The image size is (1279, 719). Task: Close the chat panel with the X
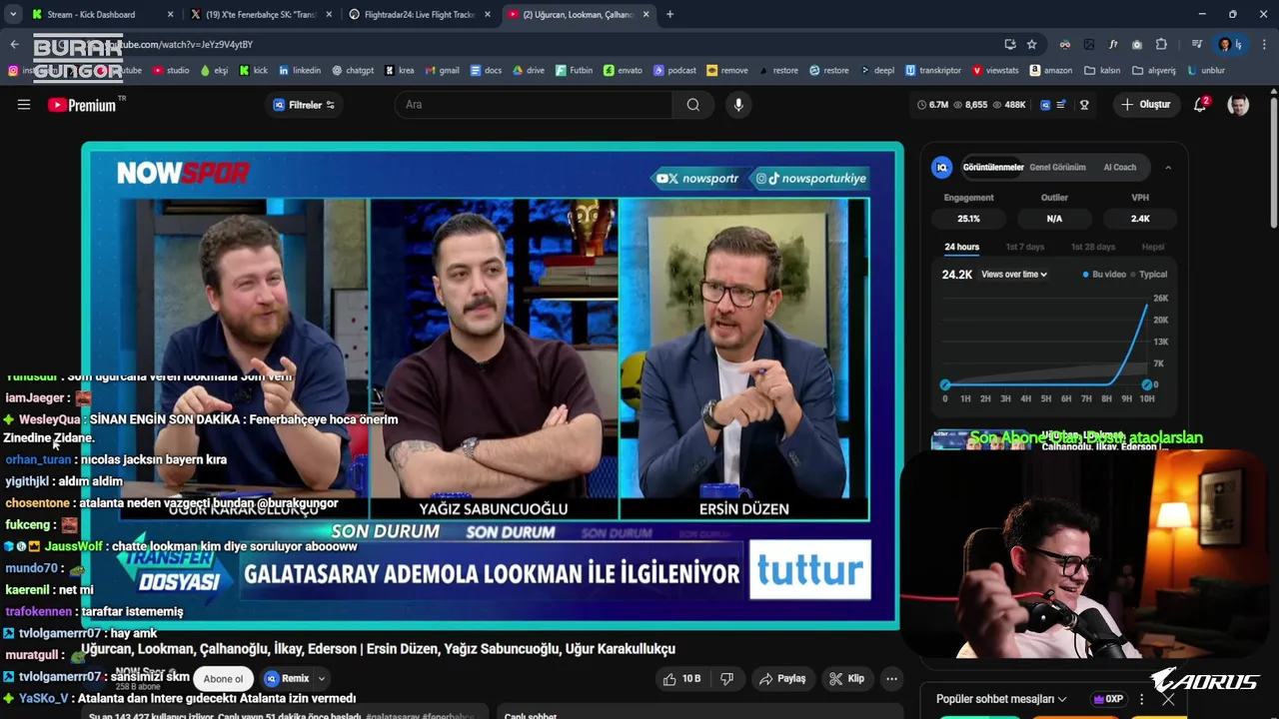tap(1168, 699)
